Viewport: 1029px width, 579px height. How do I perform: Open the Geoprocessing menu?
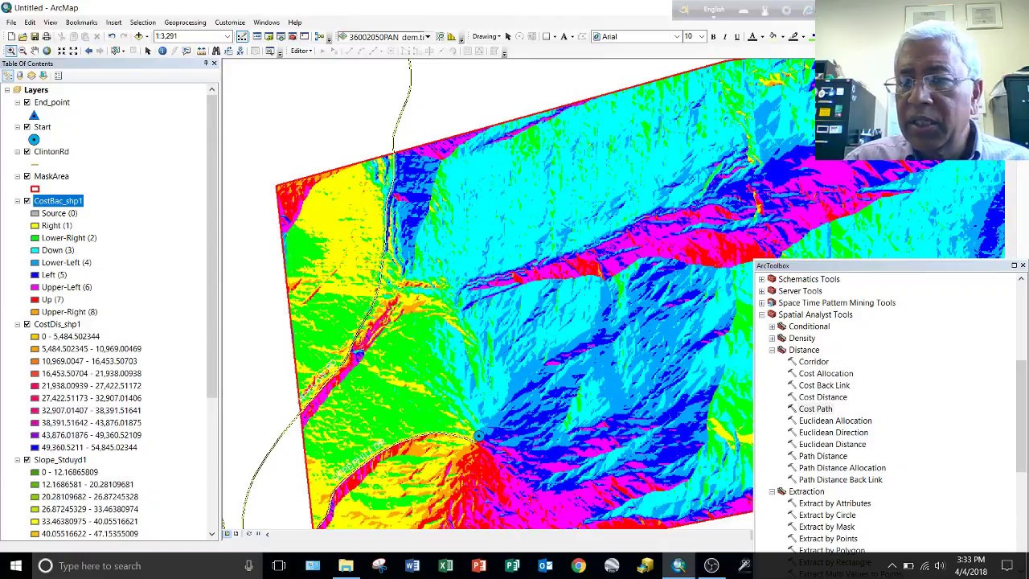(x=185, y=23)
